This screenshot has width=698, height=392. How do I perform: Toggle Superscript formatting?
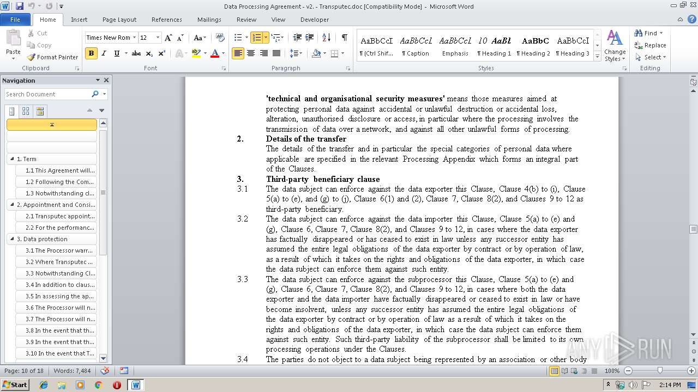(162, 53)
